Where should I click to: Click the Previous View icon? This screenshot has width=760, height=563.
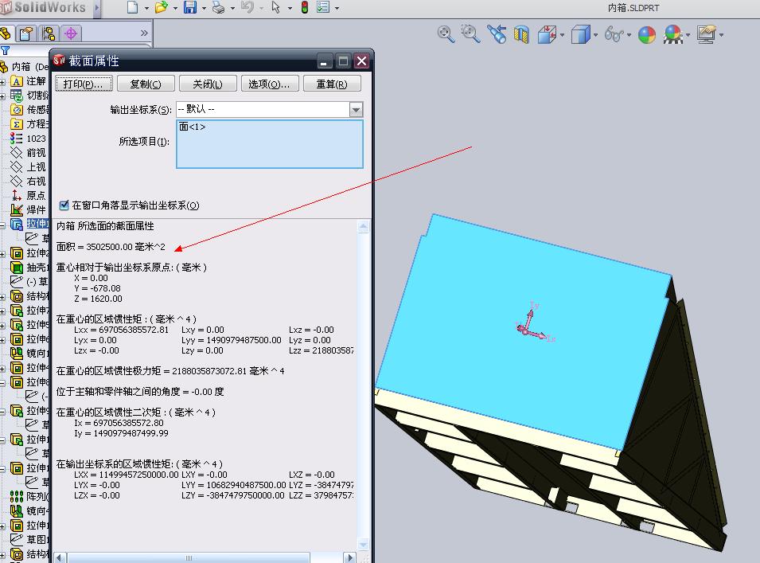pyautogui.click(x=497, y=34)
